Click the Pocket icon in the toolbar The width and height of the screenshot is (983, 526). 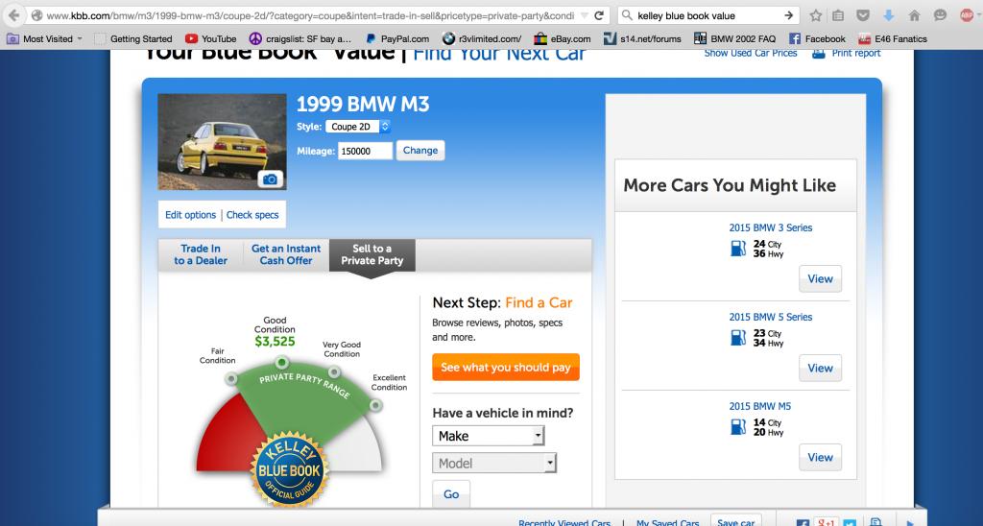click(x=864, y=15)
